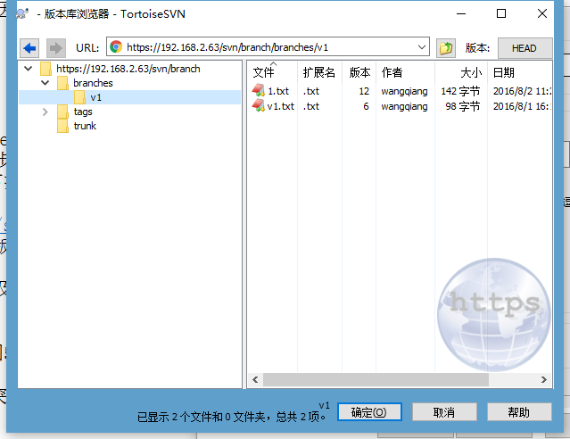
Task: Click the blue back arrow button
Action: (x=29, y=47)
